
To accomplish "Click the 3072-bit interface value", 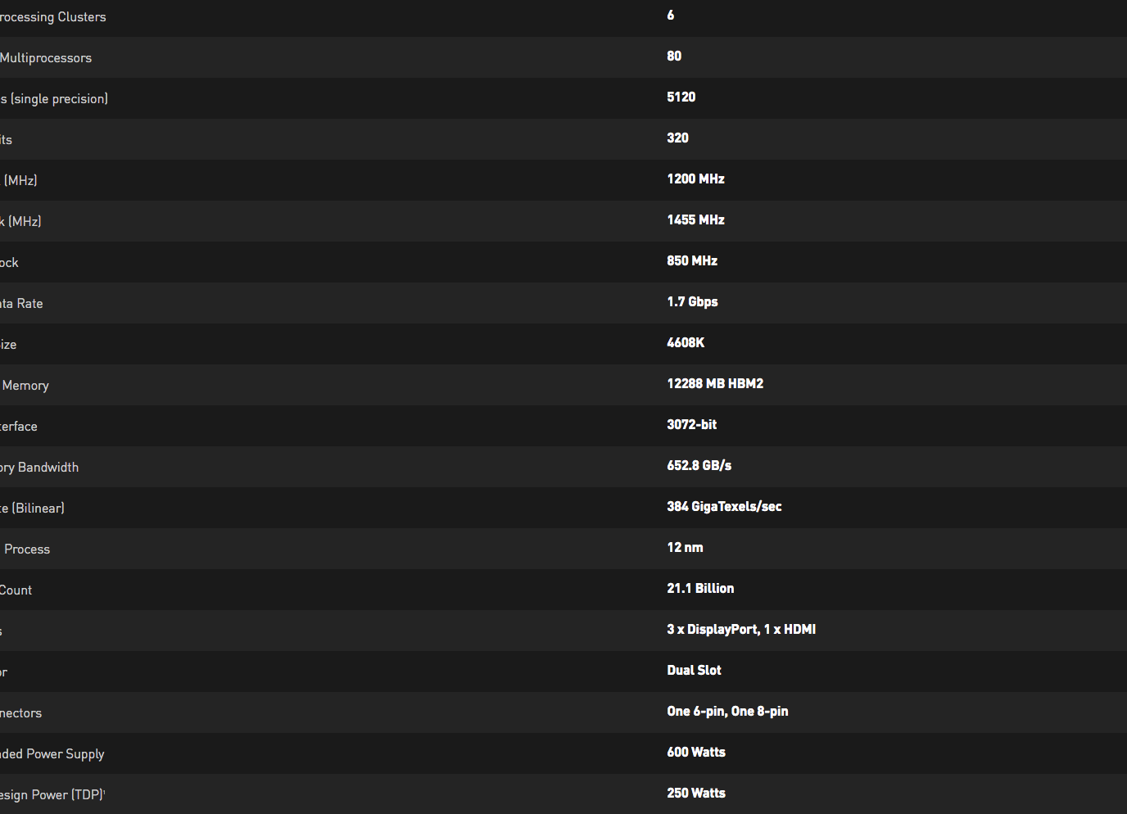I will [x=691, y=424].
